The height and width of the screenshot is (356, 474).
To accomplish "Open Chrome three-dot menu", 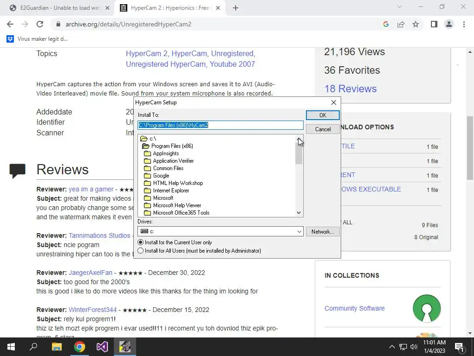I will 464,24.
